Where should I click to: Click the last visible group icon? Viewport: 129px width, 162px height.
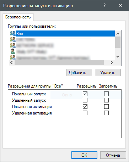13,57
